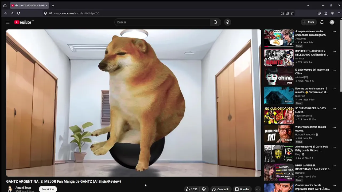This screenshot has height=192, width=342.
Task: Bookmark this page with star icon
Action: click(x=292, y=13)
